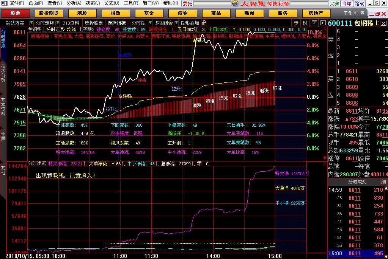Click 均线 indicator label in chart header
Viewport: 388px width, 259px height.
pos(72,29)
